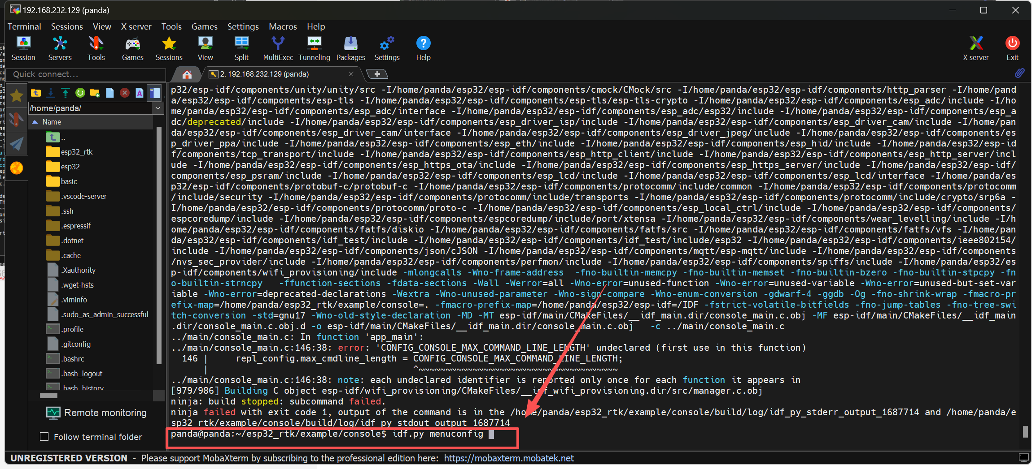The height and width of the screenshot is (469, 1036).
Task: Select the .gitconfig file
Action: coord(69,344)
